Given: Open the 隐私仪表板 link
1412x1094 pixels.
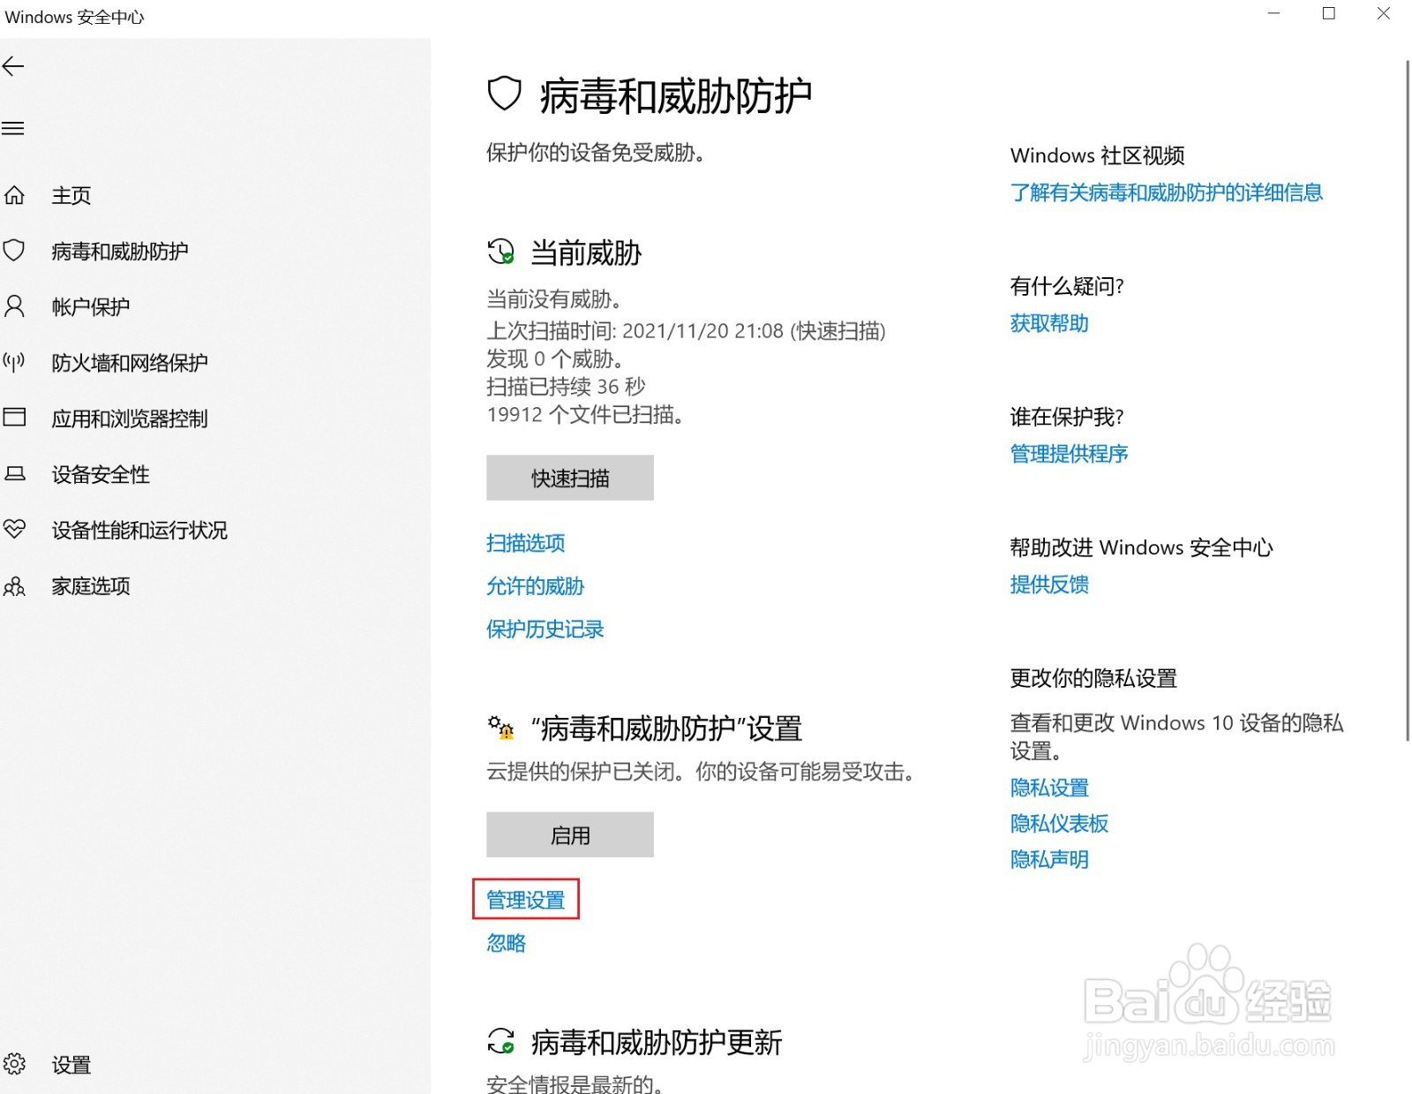Looking at the screenshot, I should 1060,823.
